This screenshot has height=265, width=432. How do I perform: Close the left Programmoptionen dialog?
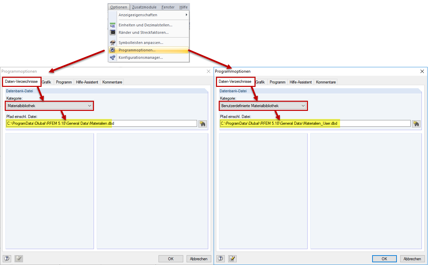208,71
